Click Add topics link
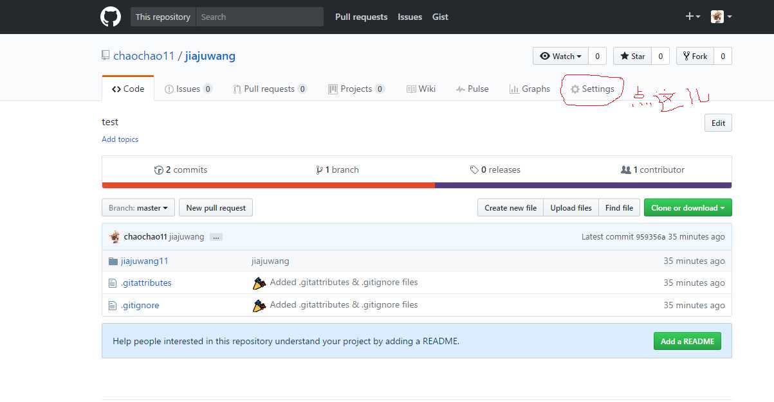 pyautogui.click(x=120, y=139)
